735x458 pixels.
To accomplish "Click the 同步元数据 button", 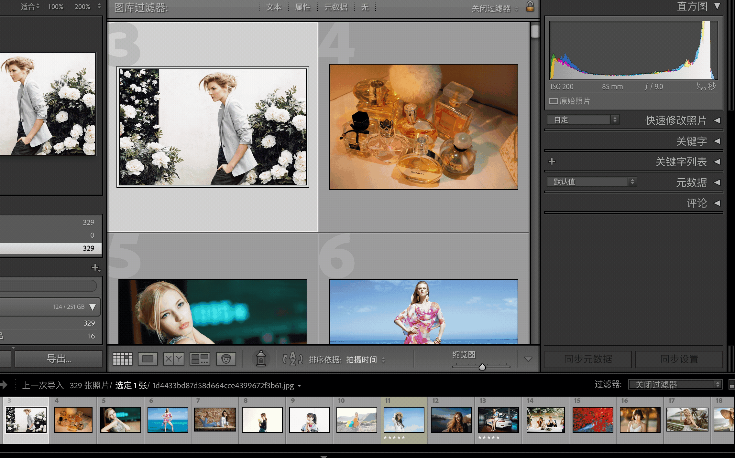I will click(x=588, y=359).
